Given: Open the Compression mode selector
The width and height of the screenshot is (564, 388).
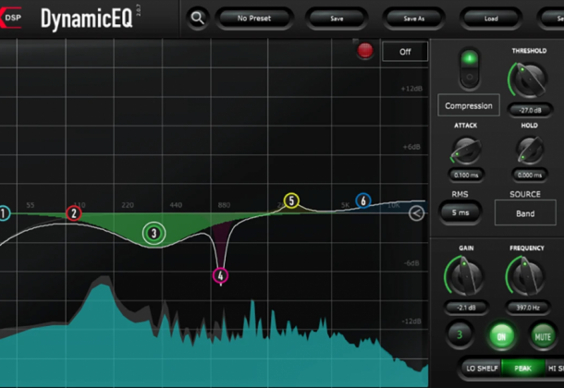Looking at the screenshot, I should click(469, 105).
